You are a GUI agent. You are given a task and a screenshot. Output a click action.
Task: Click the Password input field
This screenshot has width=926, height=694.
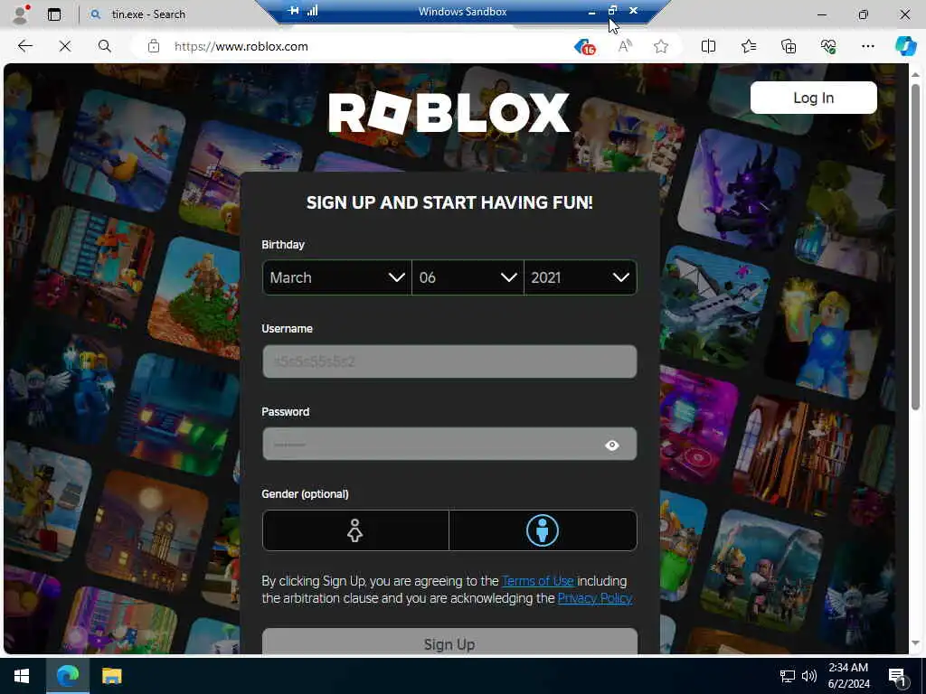click(449, 445)
